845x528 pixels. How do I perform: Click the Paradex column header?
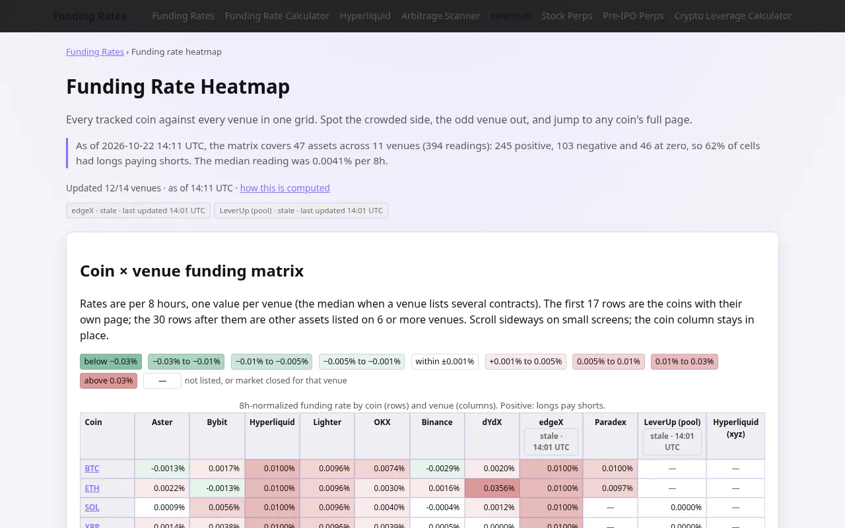(x=610, y=436)
